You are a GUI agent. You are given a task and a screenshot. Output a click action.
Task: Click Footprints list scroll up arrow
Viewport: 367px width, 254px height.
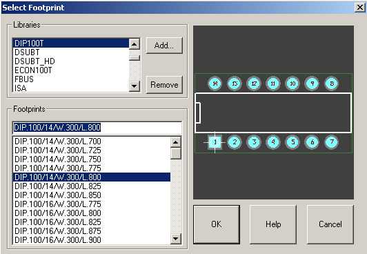pyautogui.click(x=175, y=142)
